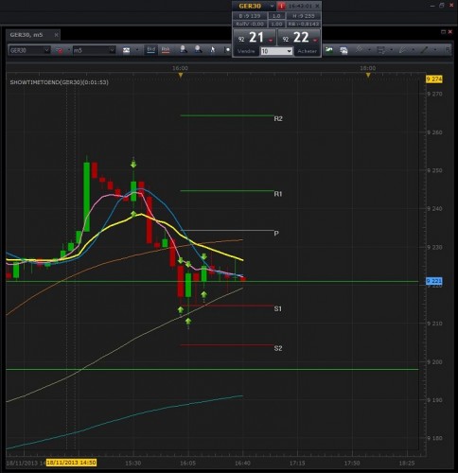Toggle the Bid price display
458x473 pixels.
coord(151,50)
